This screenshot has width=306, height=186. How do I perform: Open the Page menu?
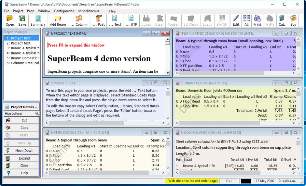pos(31,11)
